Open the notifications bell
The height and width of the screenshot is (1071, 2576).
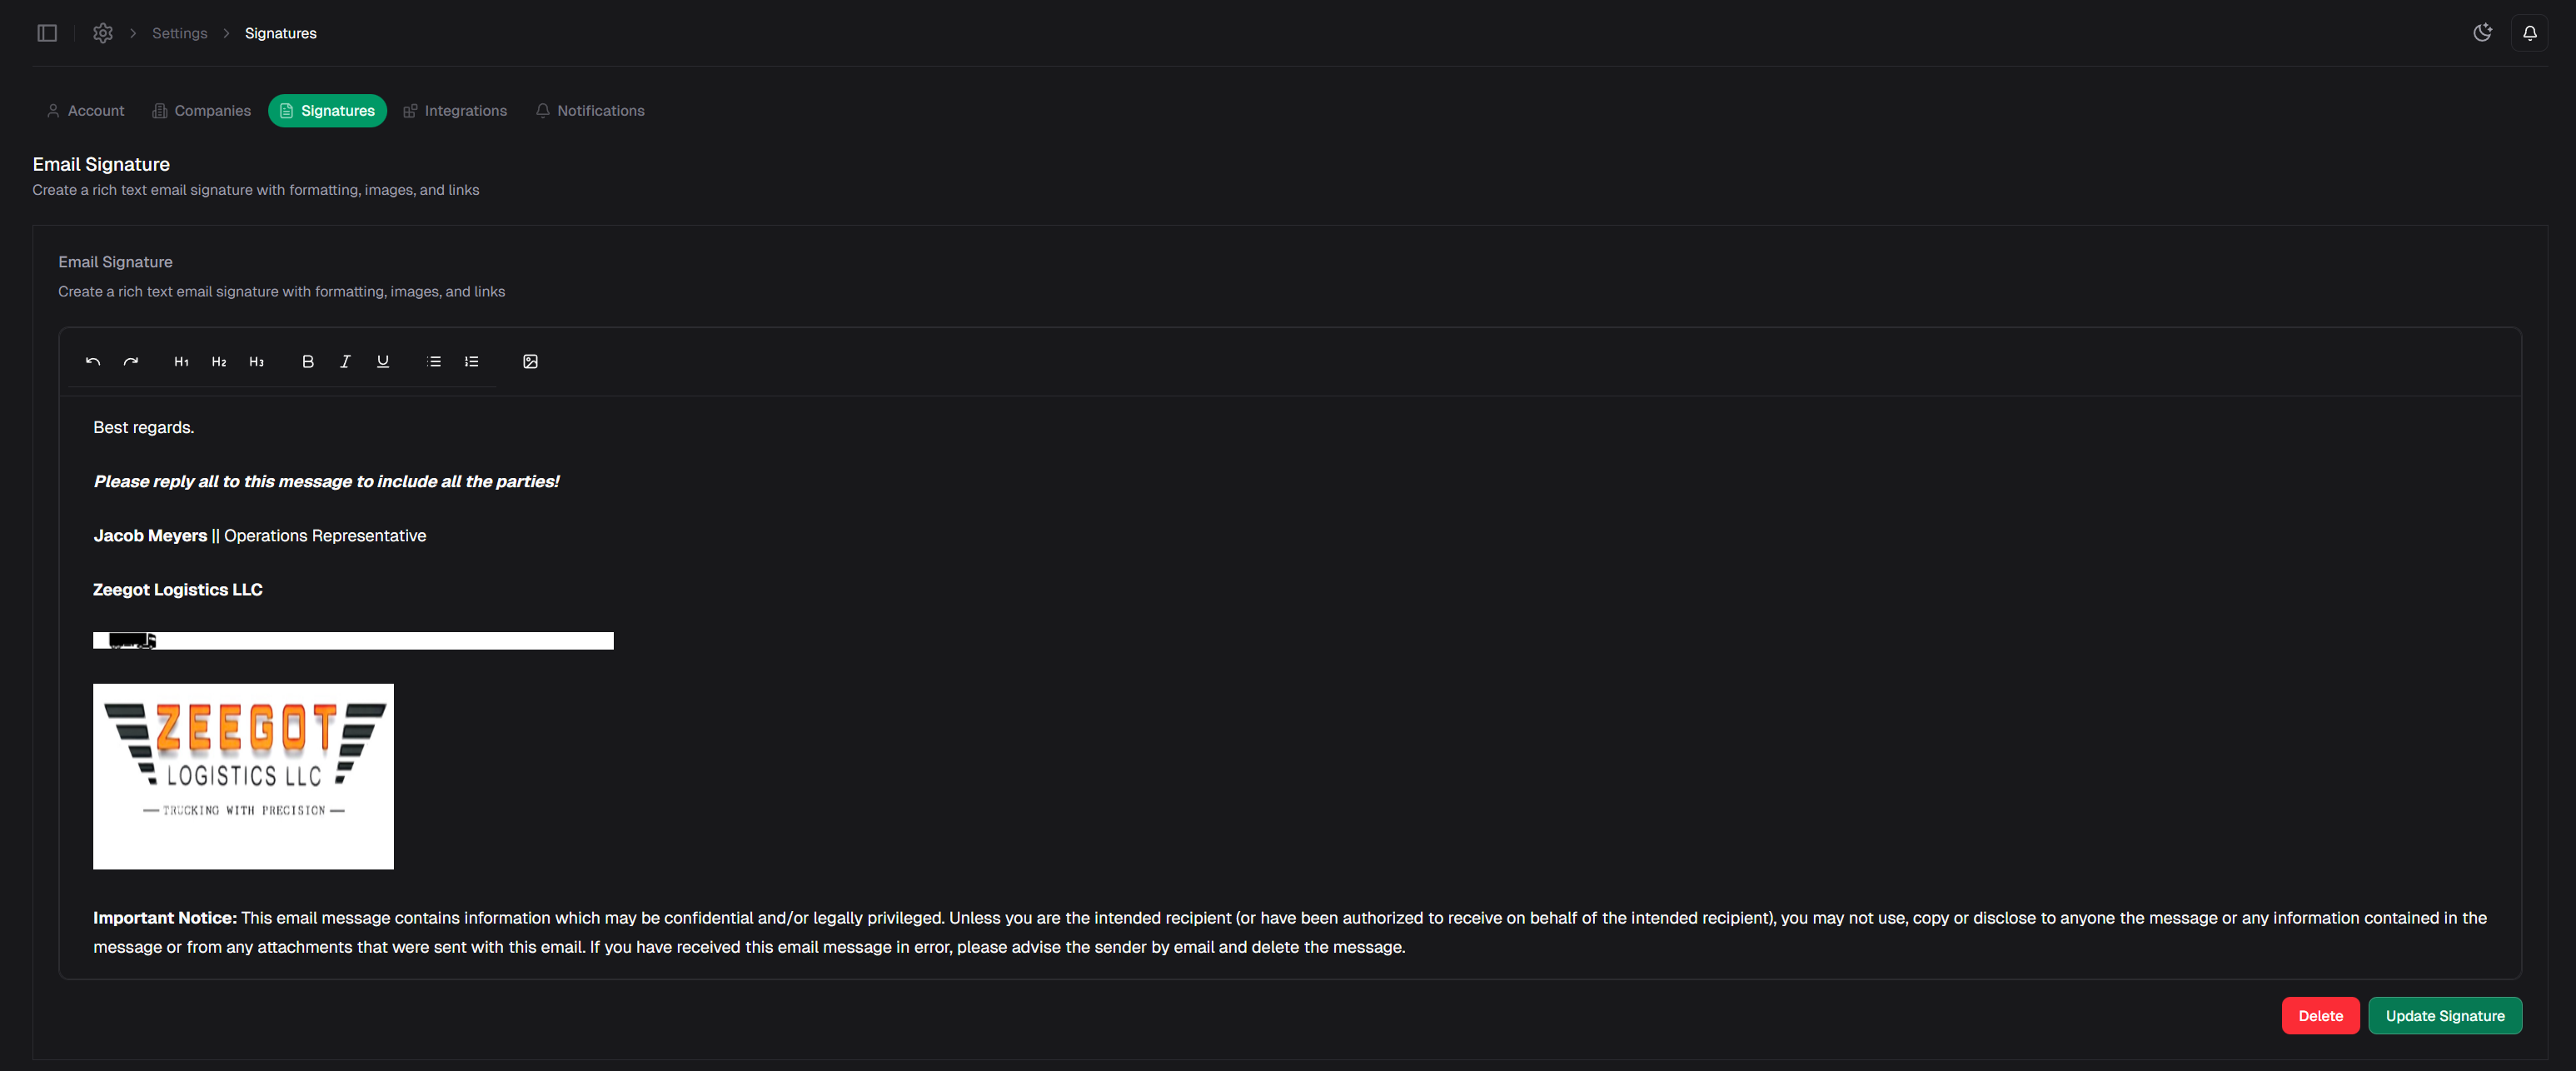2529,33
